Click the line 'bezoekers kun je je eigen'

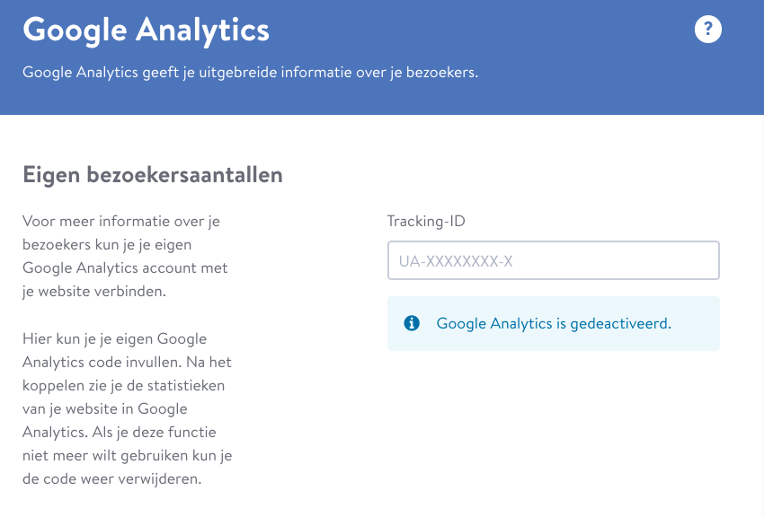tap(107, 245)
